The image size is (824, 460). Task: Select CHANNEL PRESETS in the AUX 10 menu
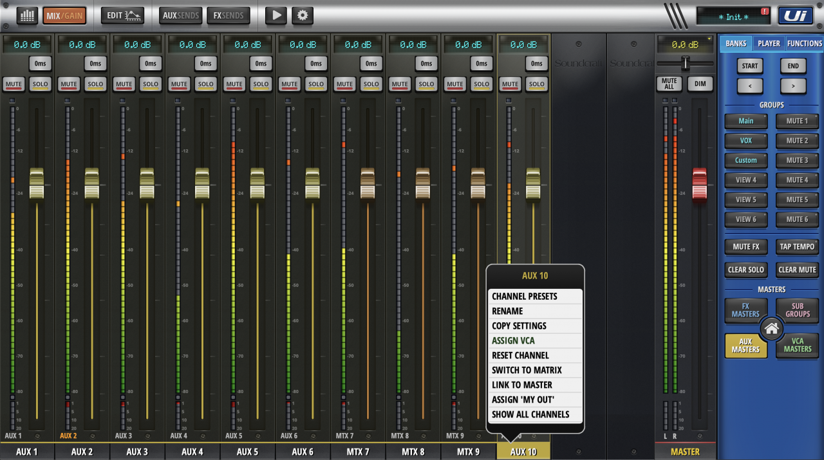[x=535, y=297]
